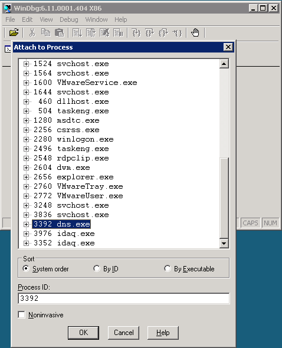Expand the 1600 VMwareService.exe node
Screen dimensions: 282x348
[x=26, y=83]
